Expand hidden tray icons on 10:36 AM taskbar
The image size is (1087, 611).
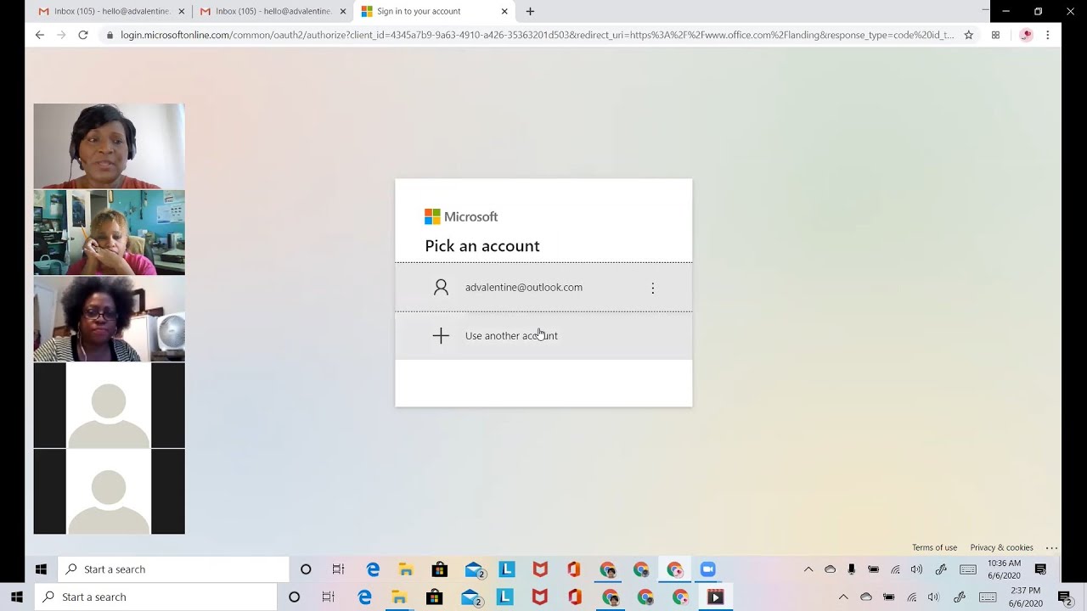click(x=808, y=569)
